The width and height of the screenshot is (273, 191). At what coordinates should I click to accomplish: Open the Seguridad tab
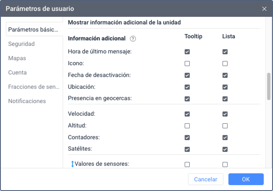tap(21, 44)
